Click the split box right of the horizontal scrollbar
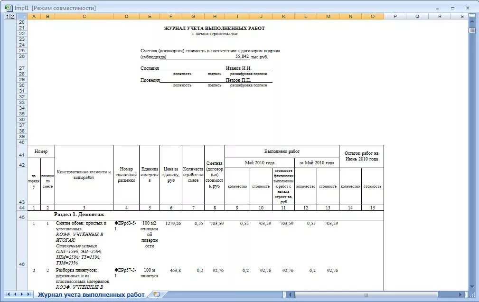 click(467, 295)
